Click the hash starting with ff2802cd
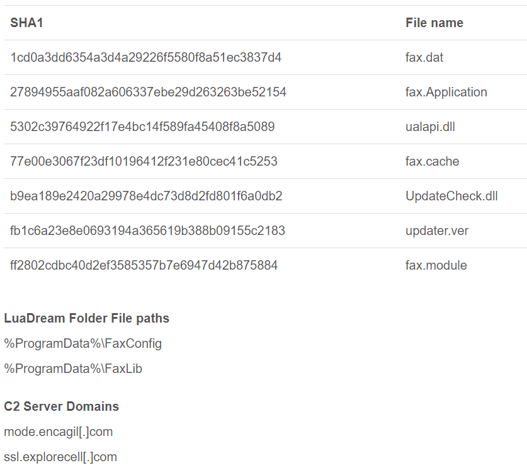Viewport: 527px width, 470px height. (144, 266)
